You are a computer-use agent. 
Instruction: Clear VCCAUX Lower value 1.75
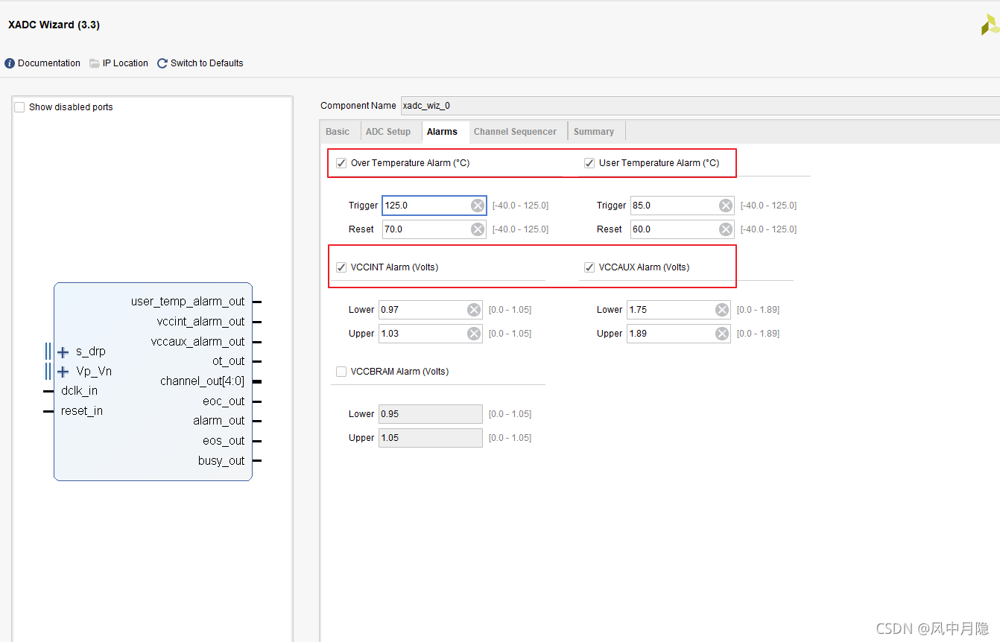722,310
